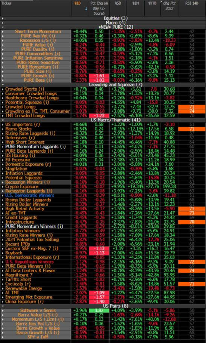The image size is (206, 343).
Task: Collapse the US Pairs (8) section
Action: (3, 306)
